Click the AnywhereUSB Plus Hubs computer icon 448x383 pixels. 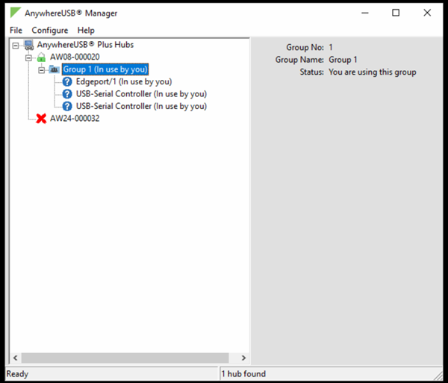point(29,45)
